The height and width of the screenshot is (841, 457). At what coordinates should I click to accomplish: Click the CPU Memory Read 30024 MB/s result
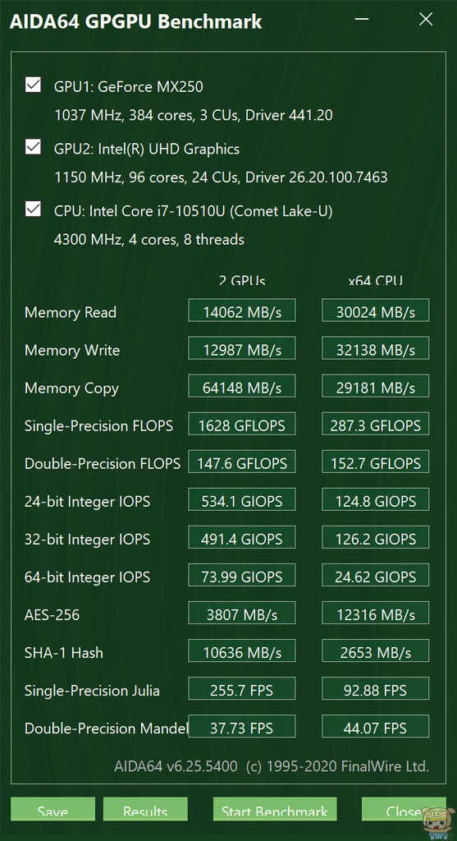[375, 310]
